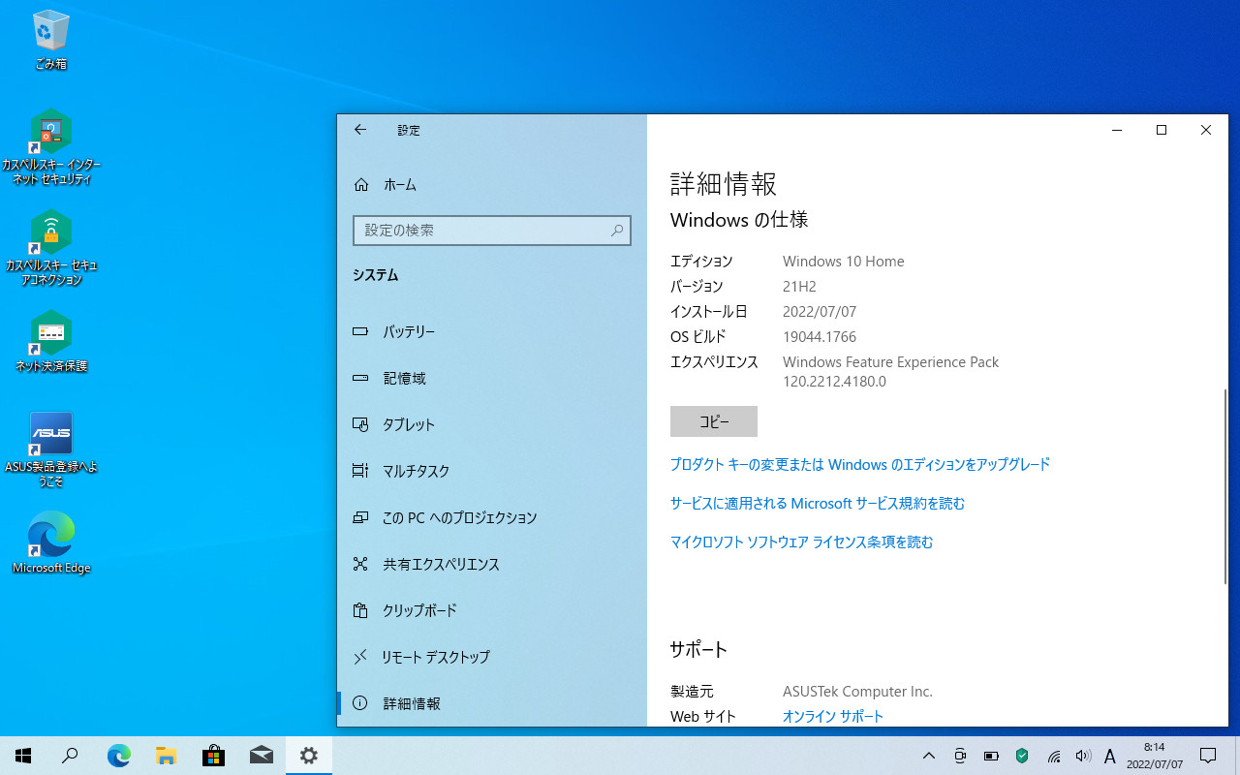
Task: Open File Explorer from the taskbar
Action: [166, 756]
